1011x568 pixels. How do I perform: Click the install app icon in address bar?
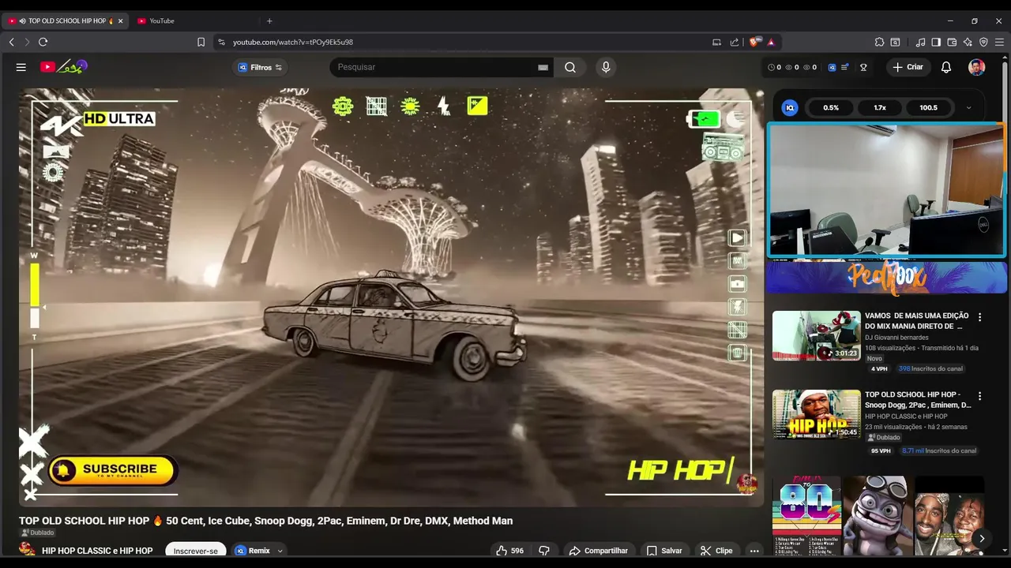tap(716, 42)
